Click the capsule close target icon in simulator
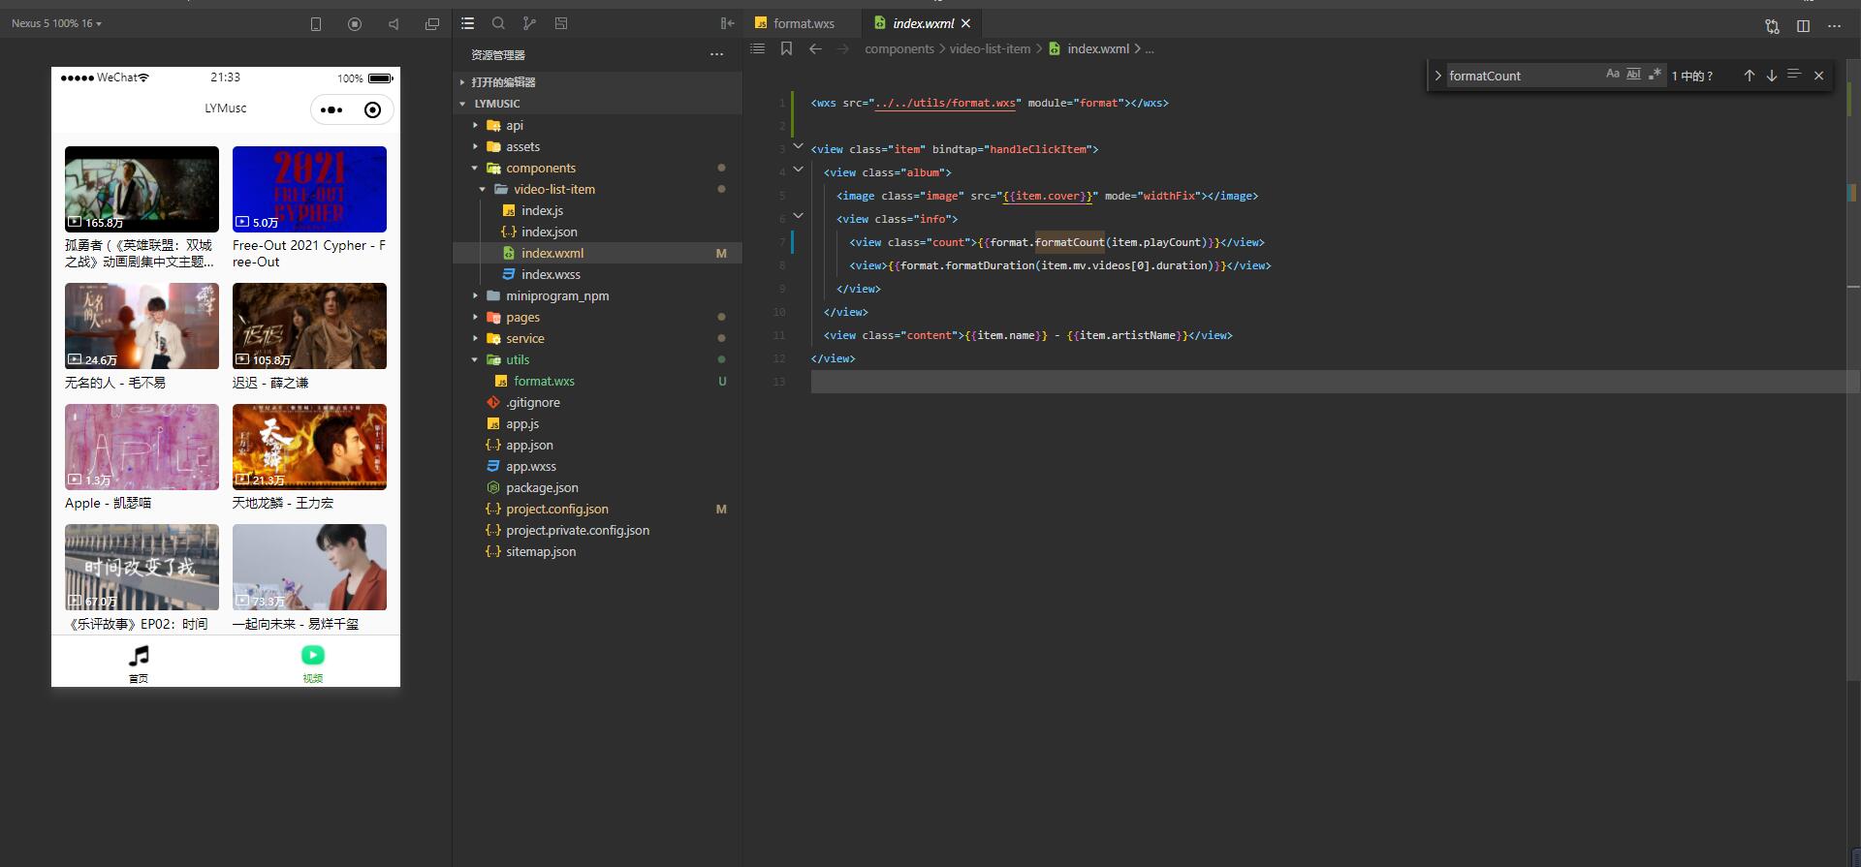This screenshot has height=867, width=1861. [x=372, y=109]
